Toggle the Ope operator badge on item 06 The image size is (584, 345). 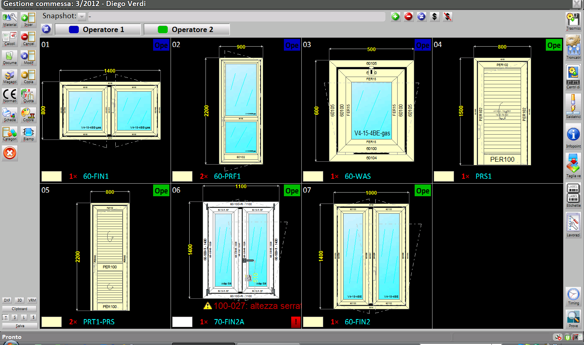pyautogui.click(x=292, y=191)
